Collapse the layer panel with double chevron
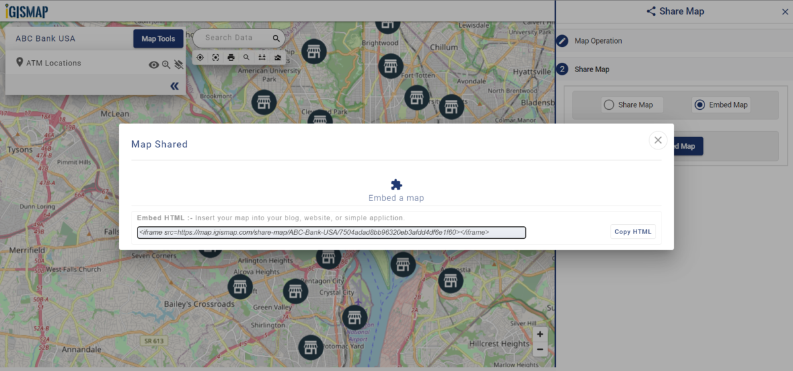The width and height of the screenshot is (793, 371). [x=174, y=86]
